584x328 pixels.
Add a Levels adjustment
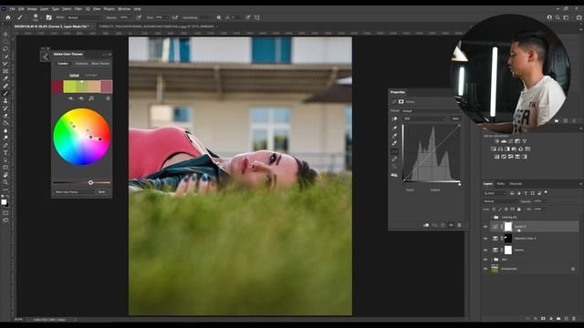click(504, 141)
